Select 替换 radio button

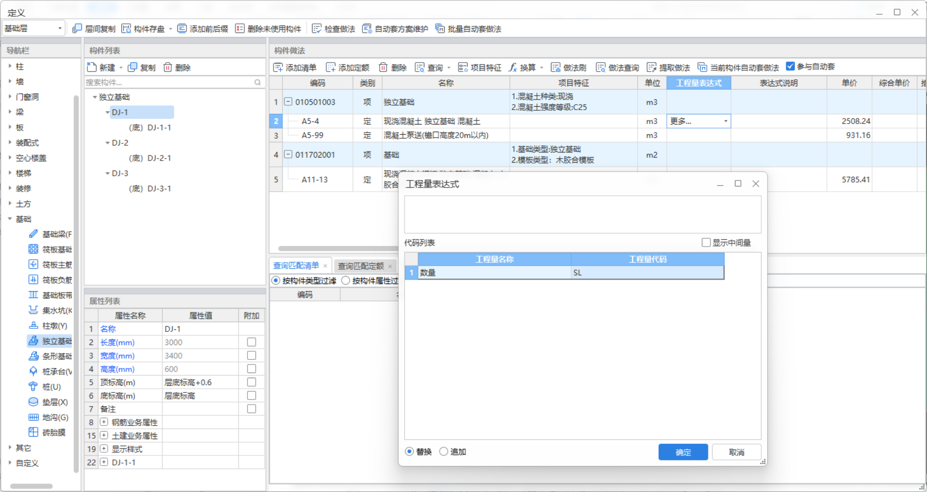(x=409, y=451)
